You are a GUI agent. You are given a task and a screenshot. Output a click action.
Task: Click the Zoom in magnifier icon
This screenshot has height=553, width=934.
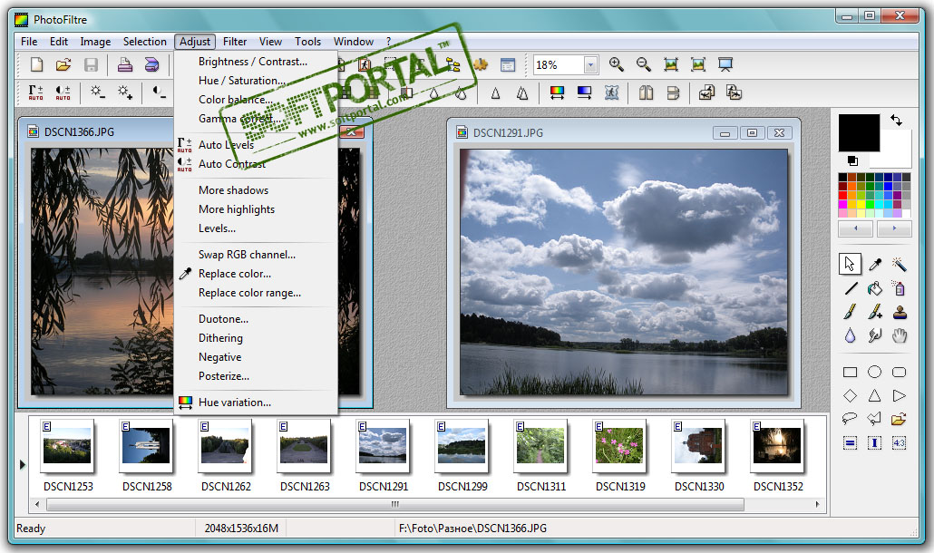click(617, 64)
